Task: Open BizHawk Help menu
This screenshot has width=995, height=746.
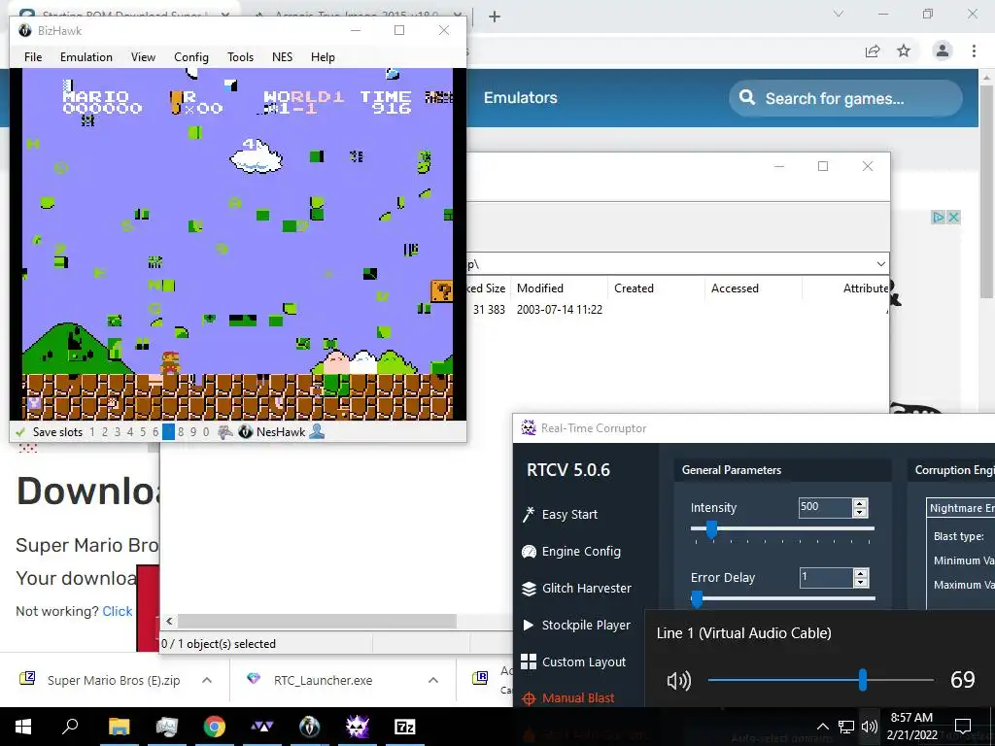Action: click(323, 57)
